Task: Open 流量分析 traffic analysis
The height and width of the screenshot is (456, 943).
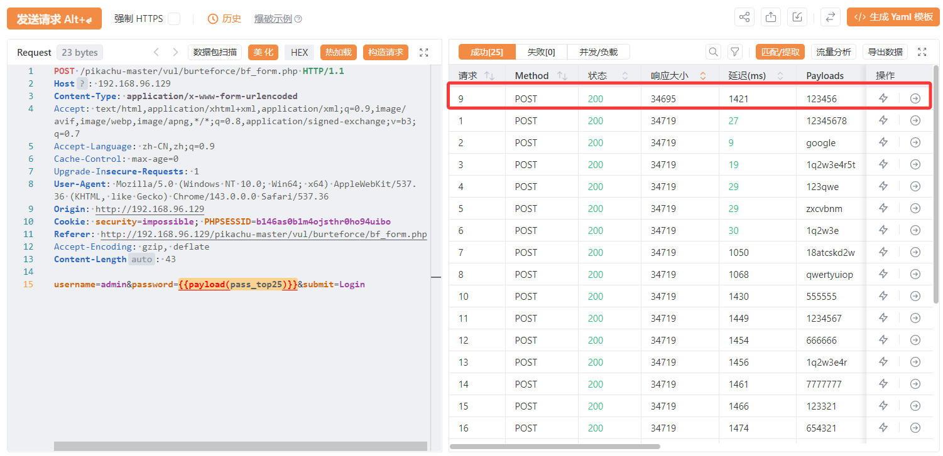Action: click(834, 52)
